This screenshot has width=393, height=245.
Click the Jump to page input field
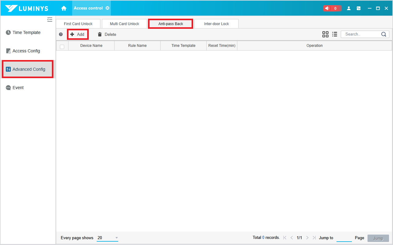pos(344,238)
